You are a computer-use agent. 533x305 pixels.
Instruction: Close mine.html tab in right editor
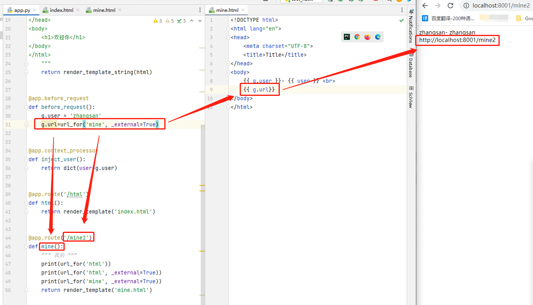243,10
